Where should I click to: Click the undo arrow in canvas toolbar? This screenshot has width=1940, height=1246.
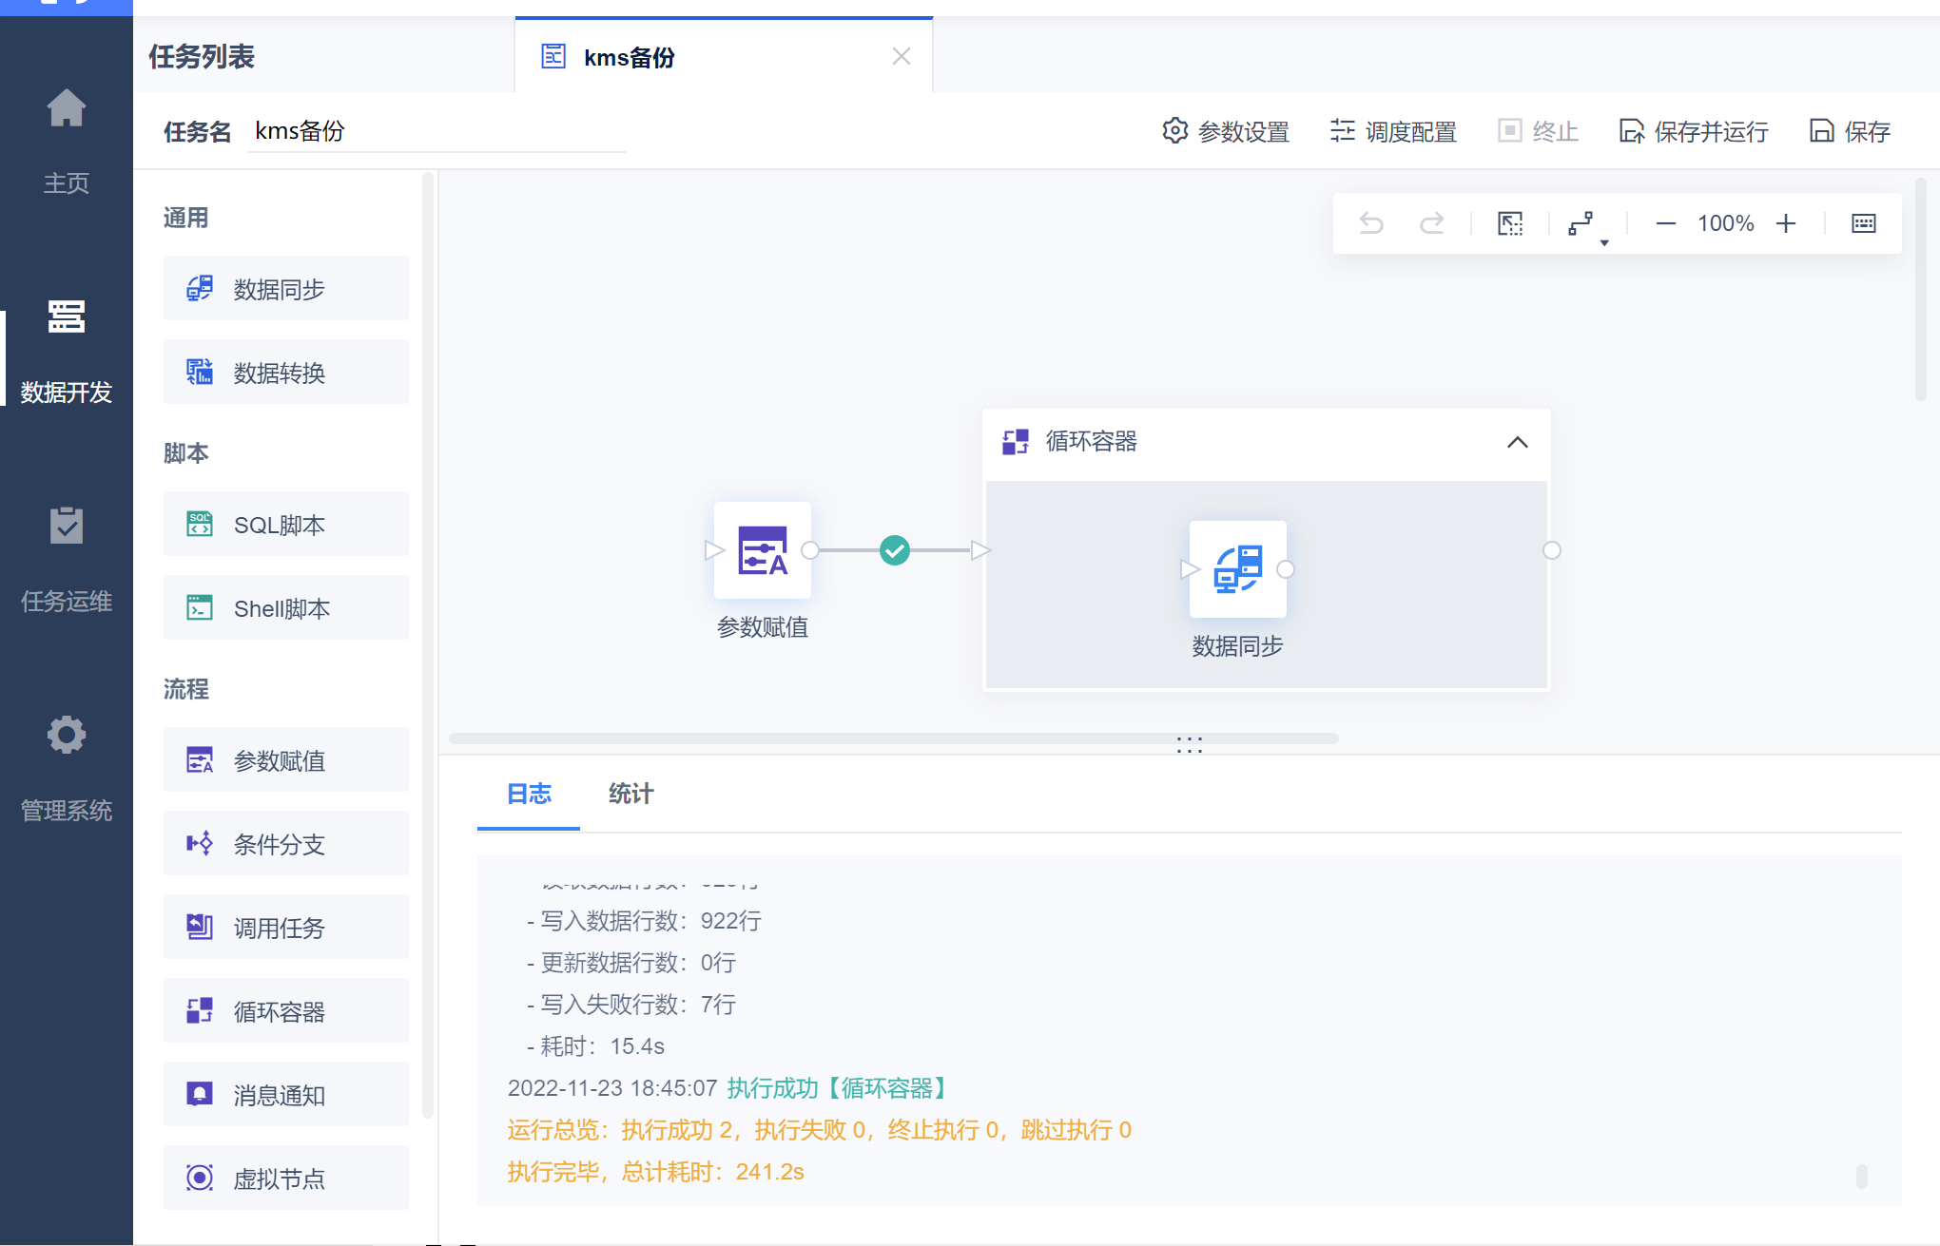click(1371, 223)
